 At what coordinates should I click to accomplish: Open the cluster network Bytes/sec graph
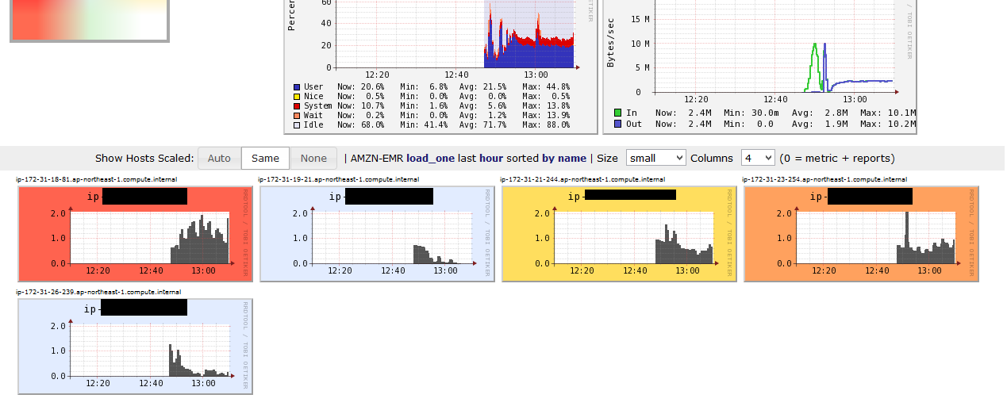point(760,66)
